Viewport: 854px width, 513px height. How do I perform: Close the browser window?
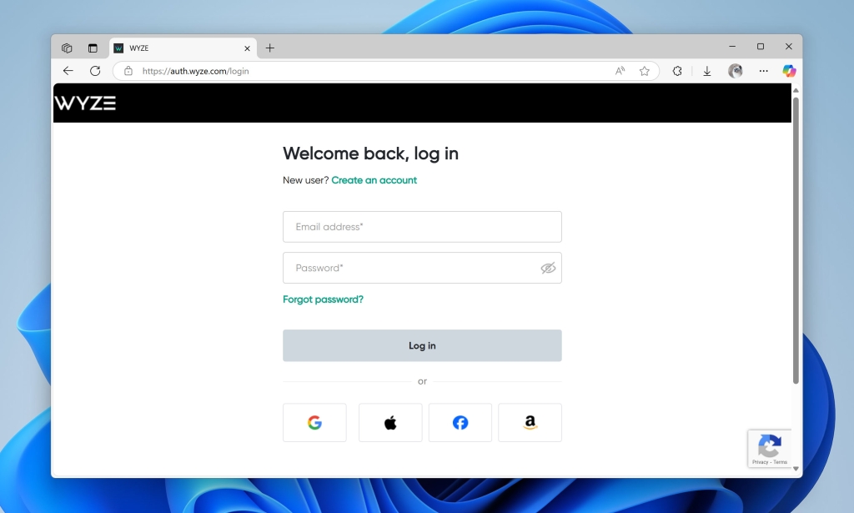click(x=789, y=46)
